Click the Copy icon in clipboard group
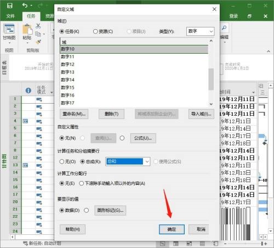Screen dimensions: 274x248 (38, 34)
